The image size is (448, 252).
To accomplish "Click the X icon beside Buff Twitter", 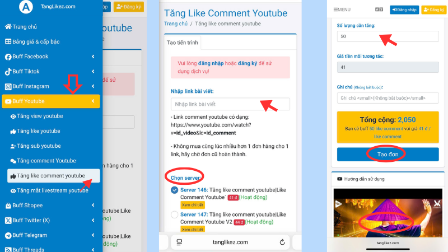I will point(8,220).
